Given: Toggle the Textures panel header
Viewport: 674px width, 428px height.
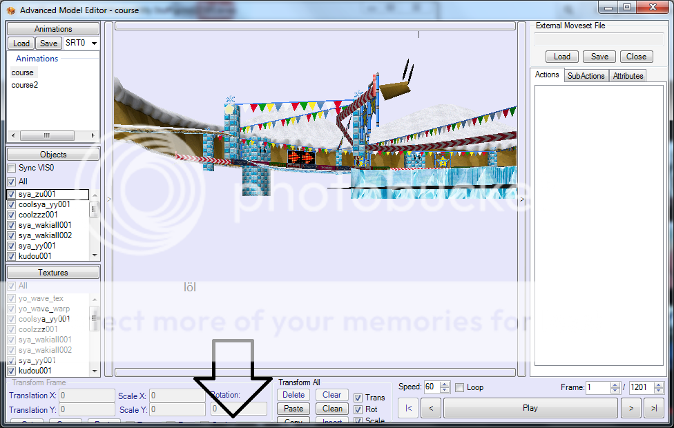Looking at the screenshot, I should 53,273.
